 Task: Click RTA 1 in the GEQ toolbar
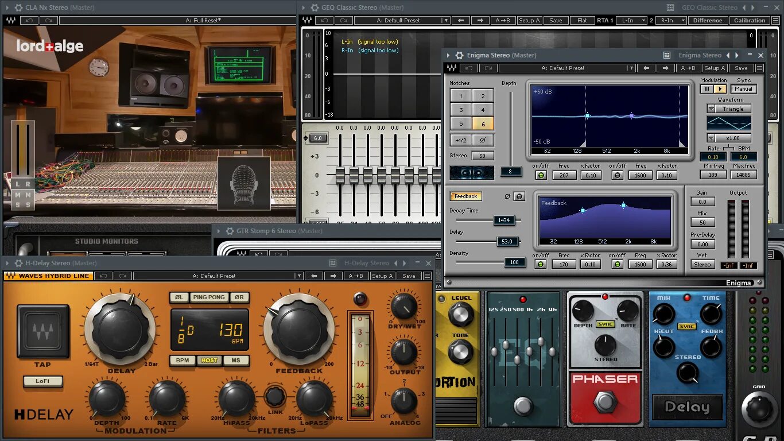pos(605,20)
